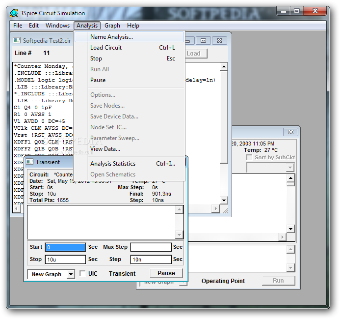Expand the New Graph dropdown in Transient

point(71,274)
